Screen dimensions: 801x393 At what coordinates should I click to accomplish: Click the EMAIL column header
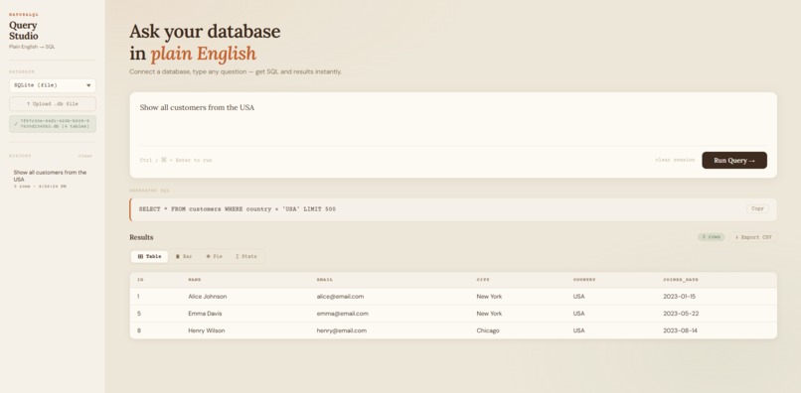324,280
